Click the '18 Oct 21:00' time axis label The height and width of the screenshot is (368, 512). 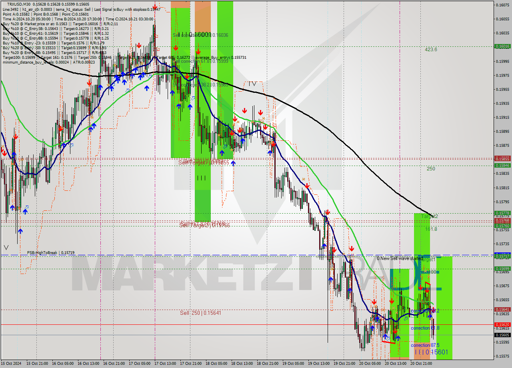268,364
